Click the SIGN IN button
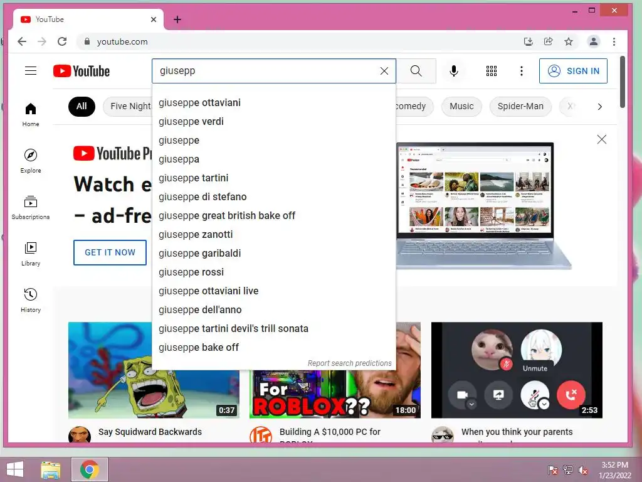The height and width of the screenshot is (482, 642). point(573,71)
